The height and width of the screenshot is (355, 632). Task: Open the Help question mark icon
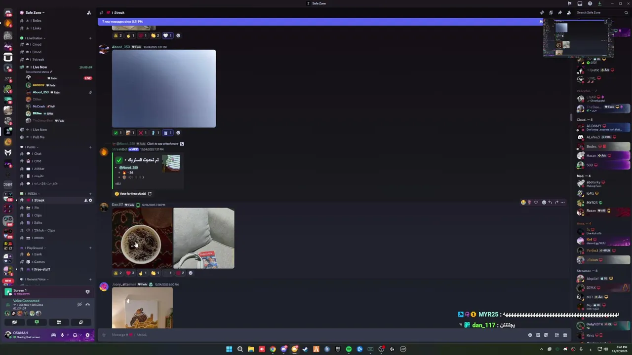[x=590, y=3]
